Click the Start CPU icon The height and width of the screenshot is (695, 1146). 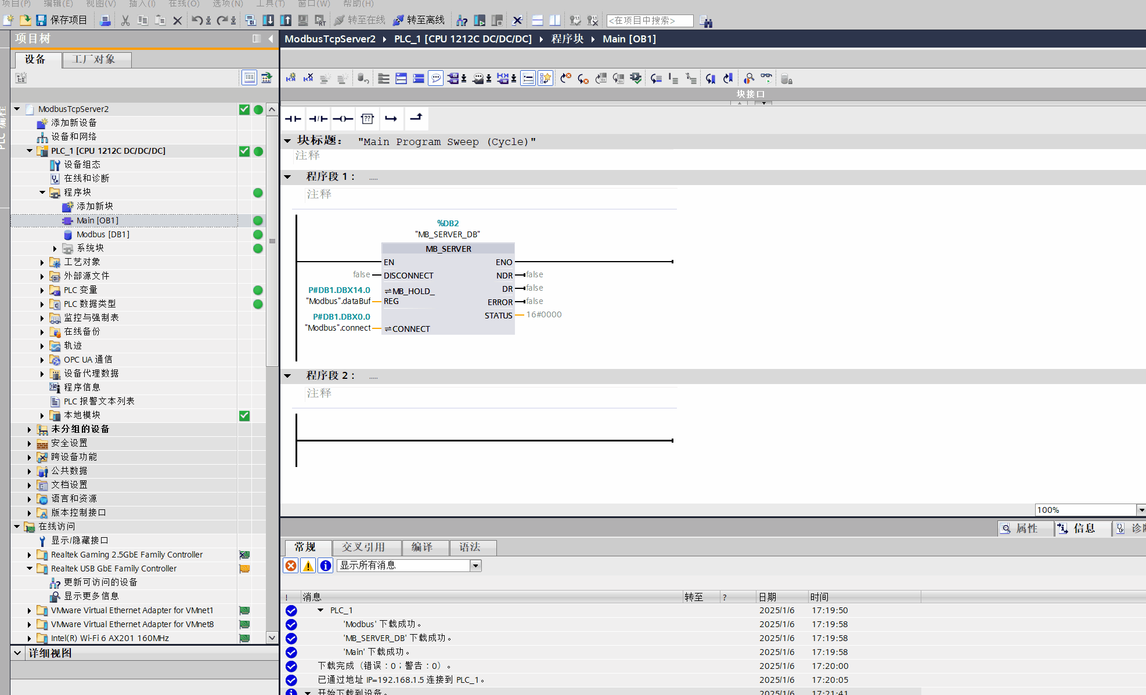(x=480, y=20)
